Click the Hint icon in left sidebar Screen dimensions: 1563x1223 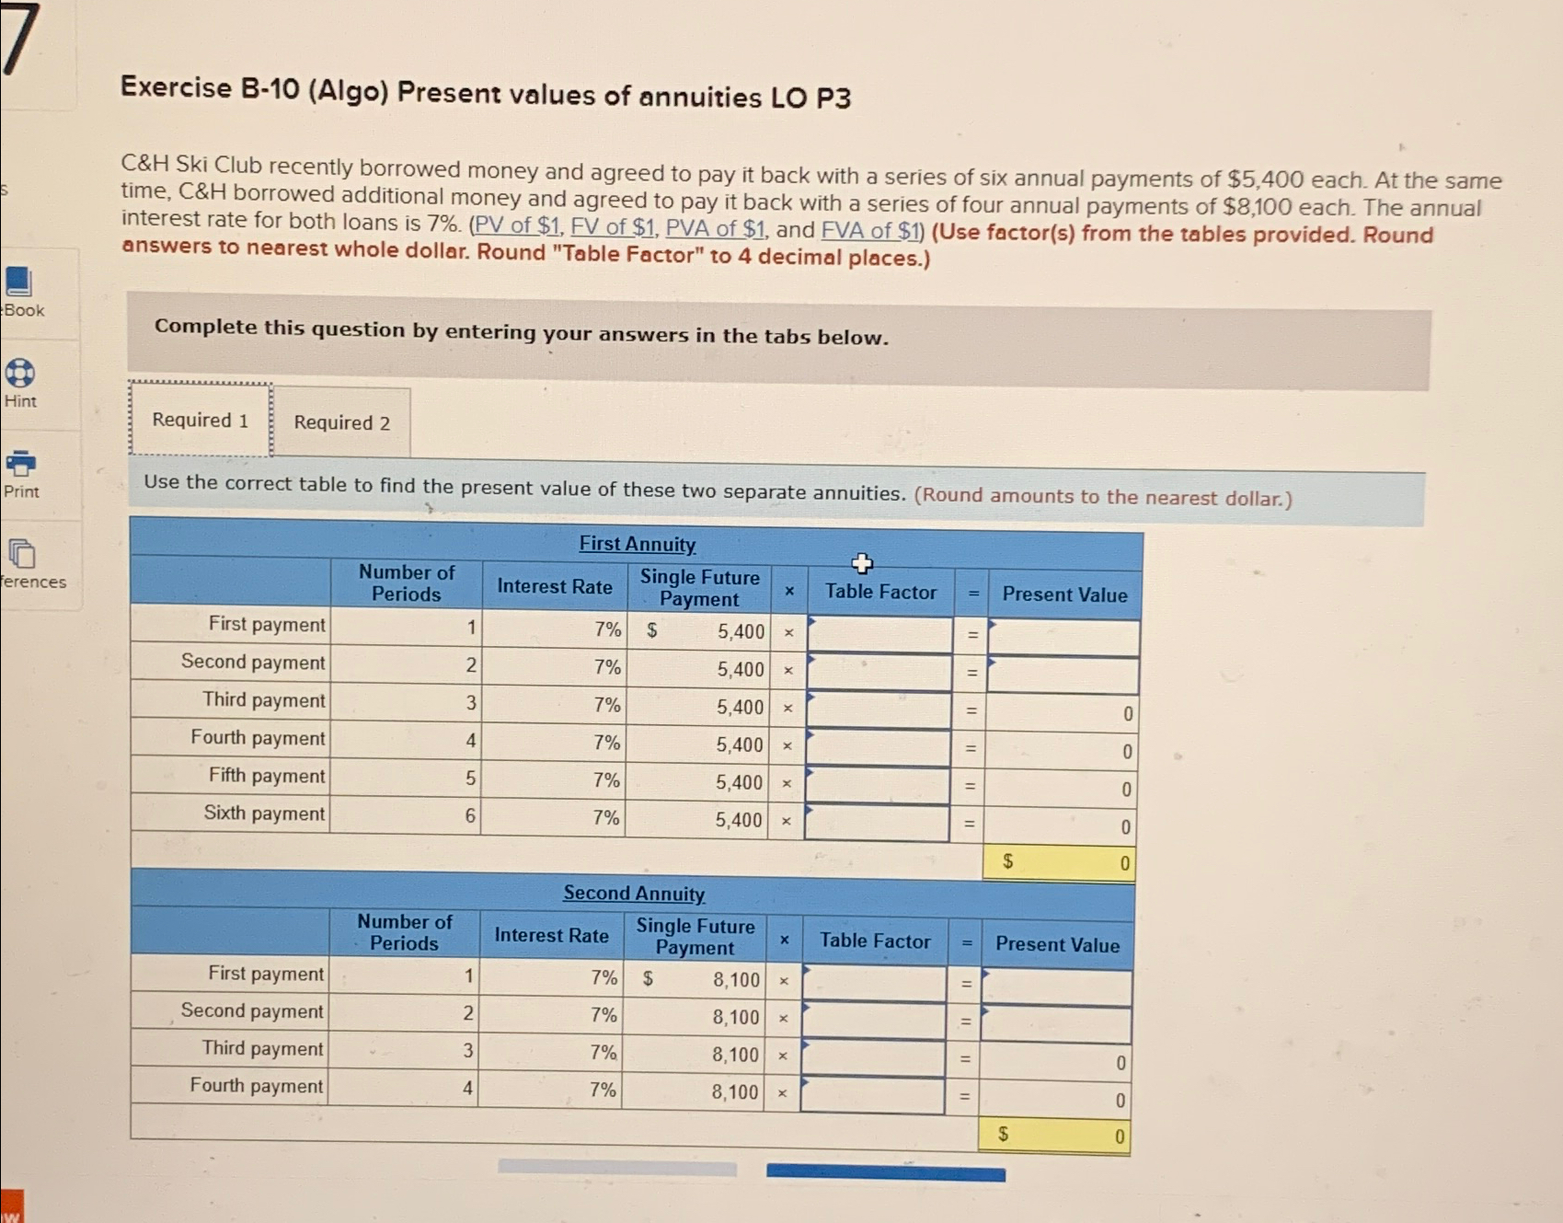(20, 375)
